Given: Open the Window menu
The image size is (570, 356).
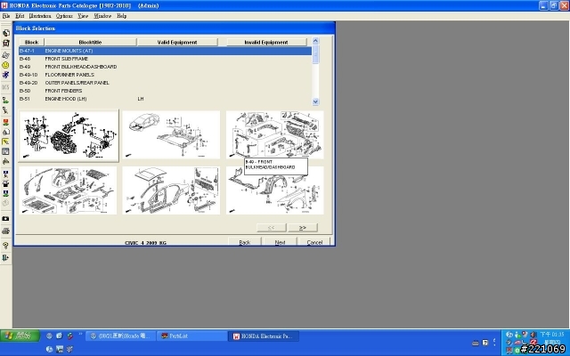Looking at the screenshot, I should (102, 16).
